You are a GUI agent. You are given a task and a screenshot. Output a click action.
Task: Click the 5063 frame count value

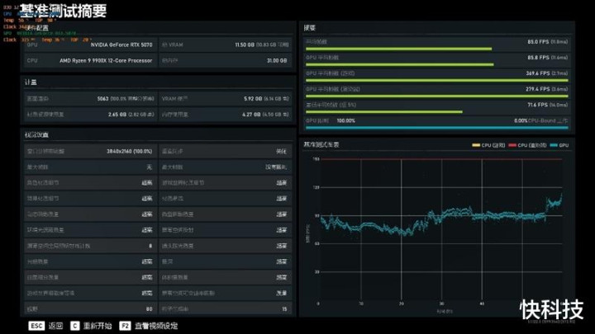(102, 98)
